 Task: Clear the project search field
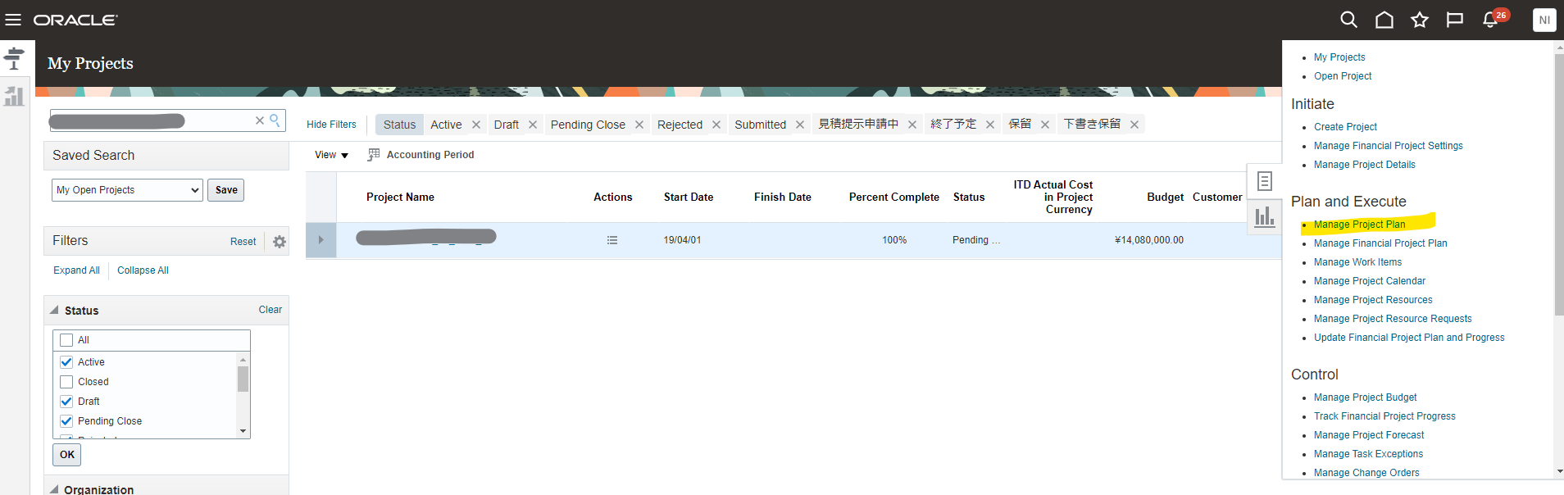(x=260, y=120)
